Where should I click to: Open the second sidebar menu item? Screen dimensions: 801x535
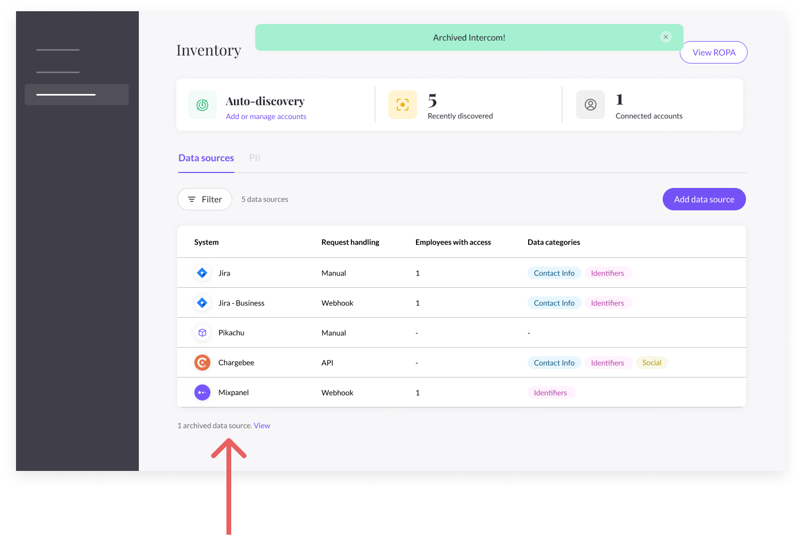click(58, 72)
